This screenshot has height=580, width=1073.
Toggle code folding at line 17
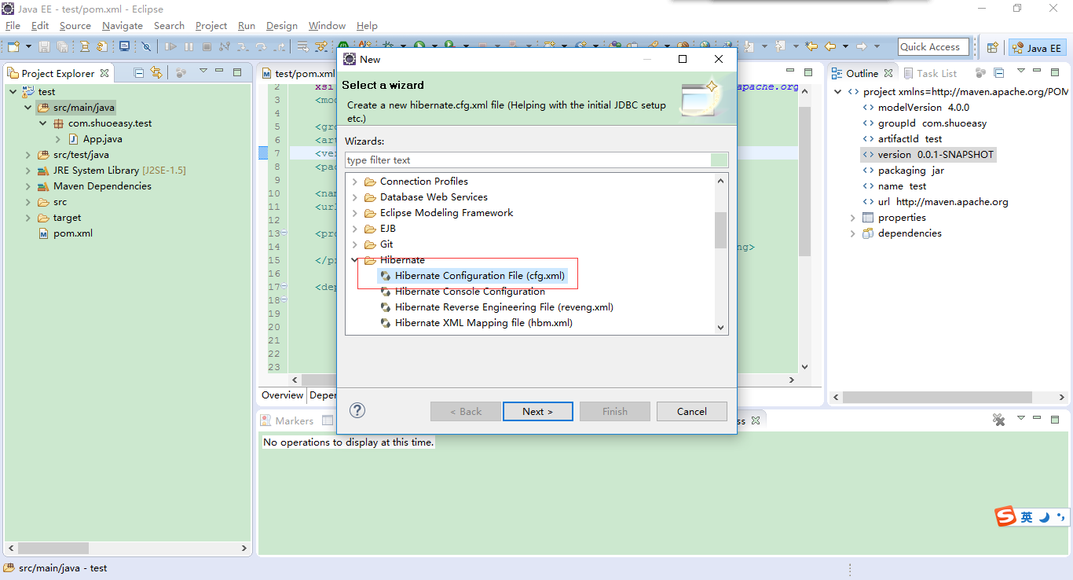[x=284, y=287]
